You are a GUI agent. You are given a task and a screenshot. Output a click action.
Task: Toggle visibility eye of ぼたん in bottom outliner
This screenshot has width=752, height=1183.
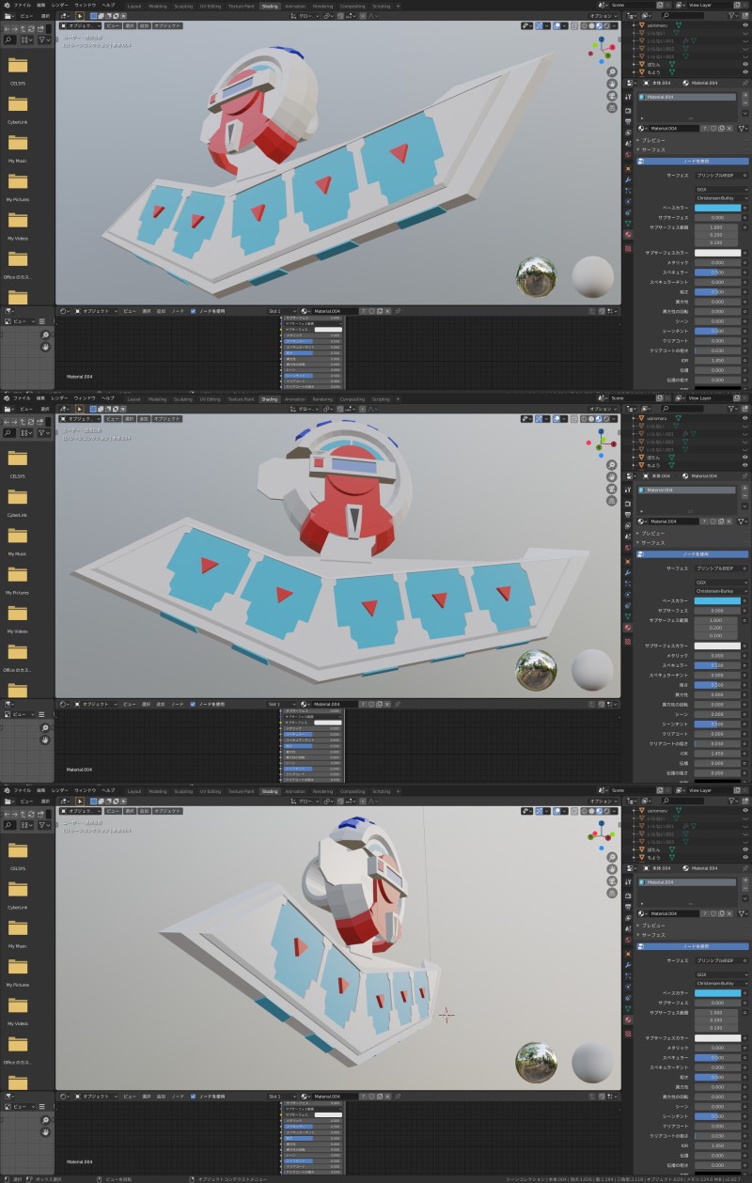point(746,849)
